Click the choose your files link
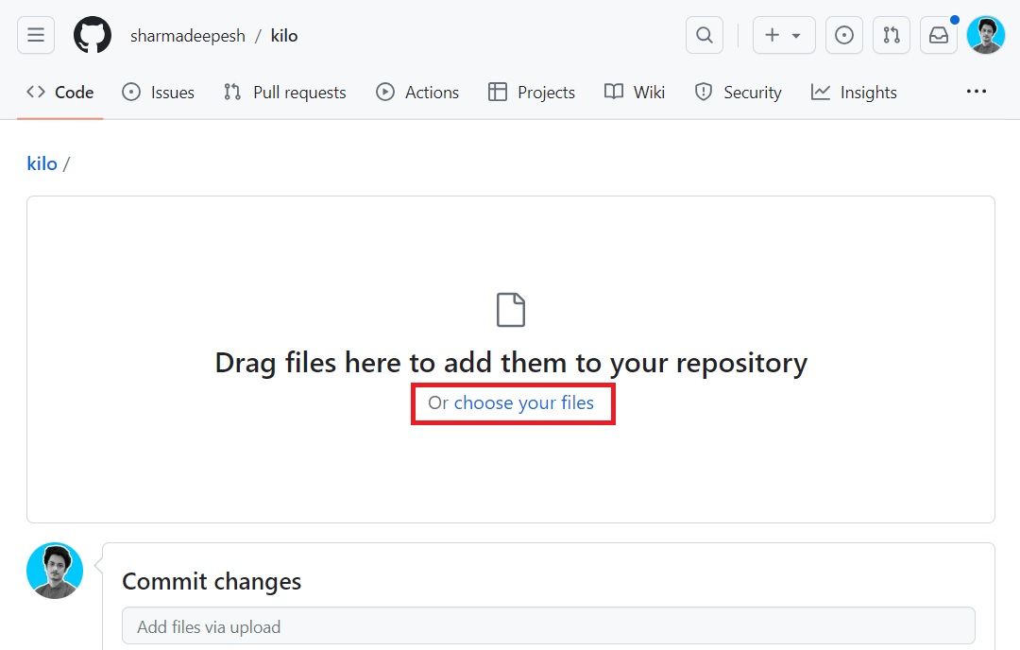The image size is (1020, 650). pos(524,402)
